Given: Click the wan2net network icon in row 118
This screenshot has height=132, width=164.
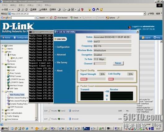Looking at the screenshot, I should [70, 111].
